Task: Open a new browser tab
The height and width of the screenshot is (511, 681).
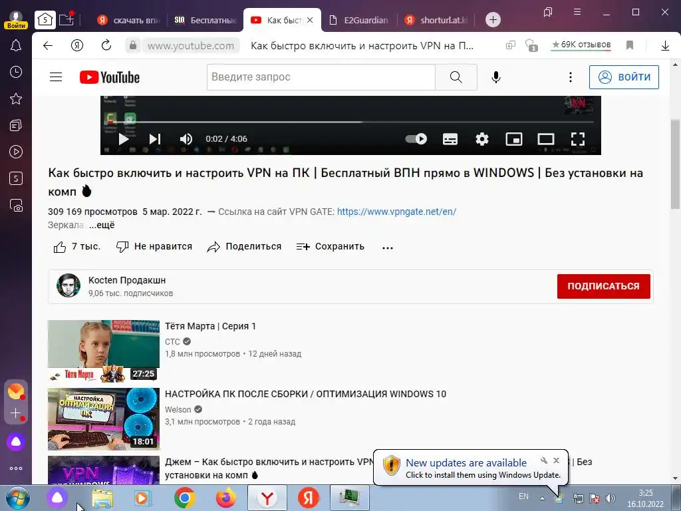Action: point(493,19)
